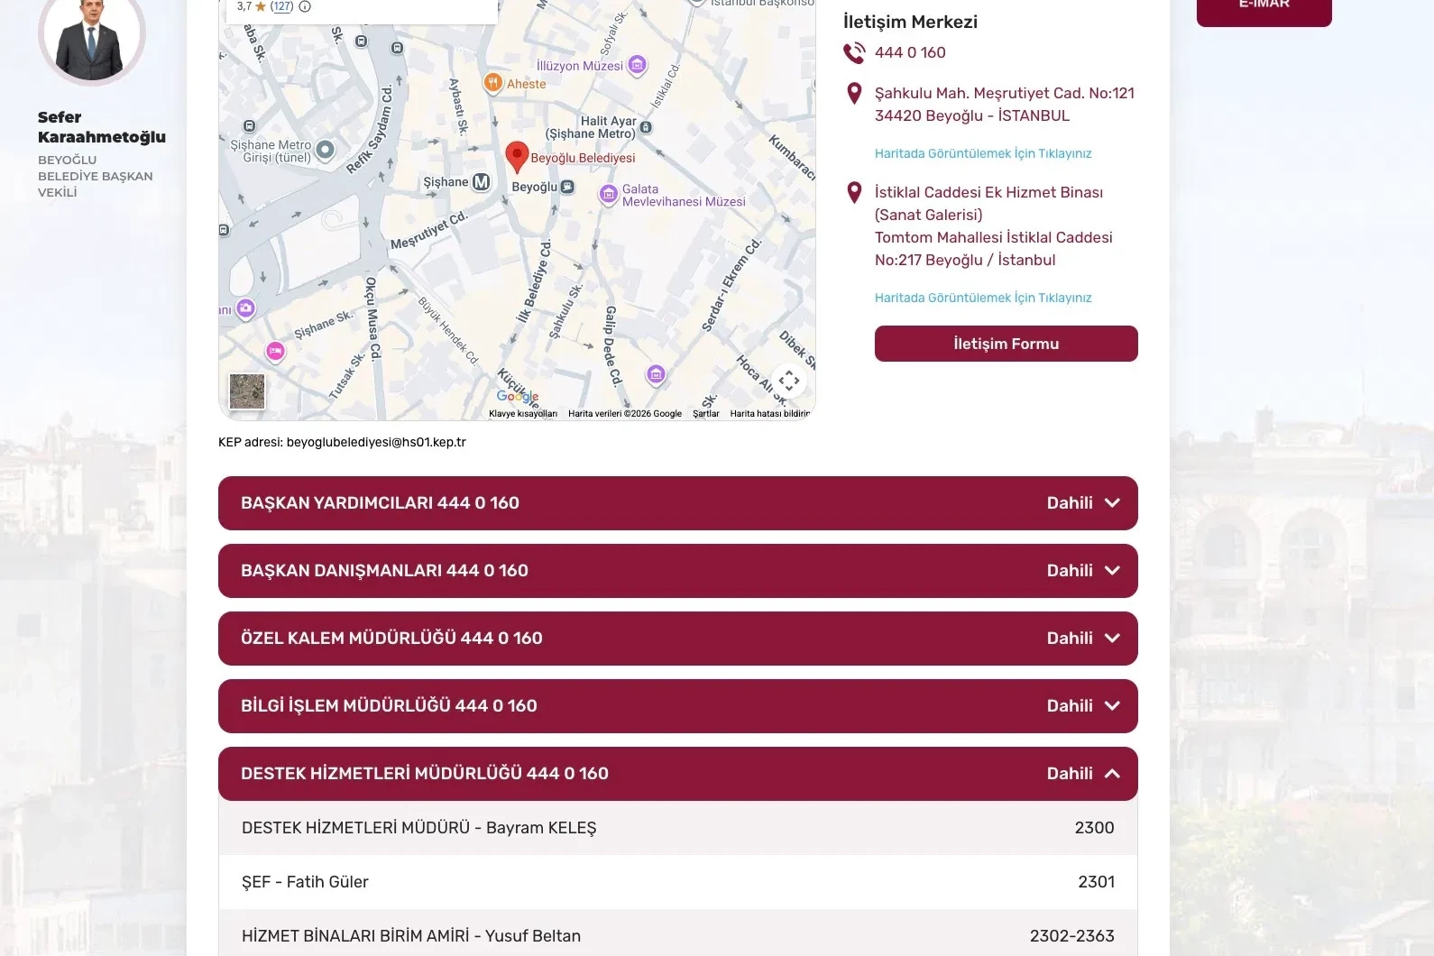Open the İletişim Formu button

(1007, 344)
